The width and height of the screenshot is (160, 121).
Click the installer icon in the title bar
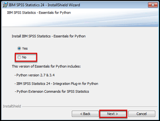tap(5, 5)
